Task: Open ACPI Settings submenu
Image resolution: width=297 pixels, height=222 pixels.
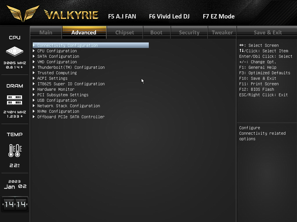Action: 52,78
